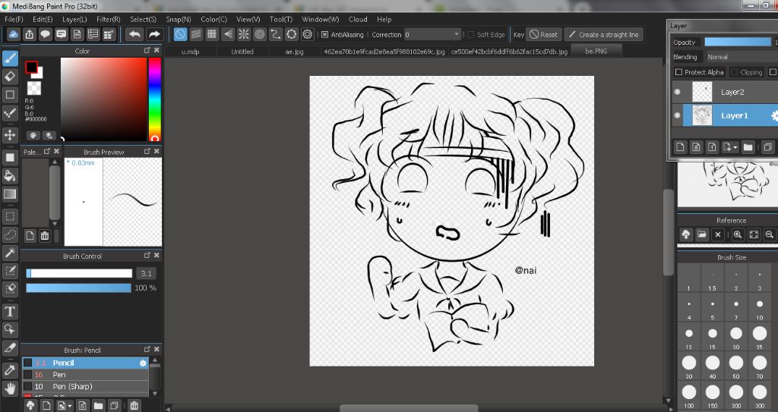
Task: Pick the Eyedropper tool
Action: (10, 370)
